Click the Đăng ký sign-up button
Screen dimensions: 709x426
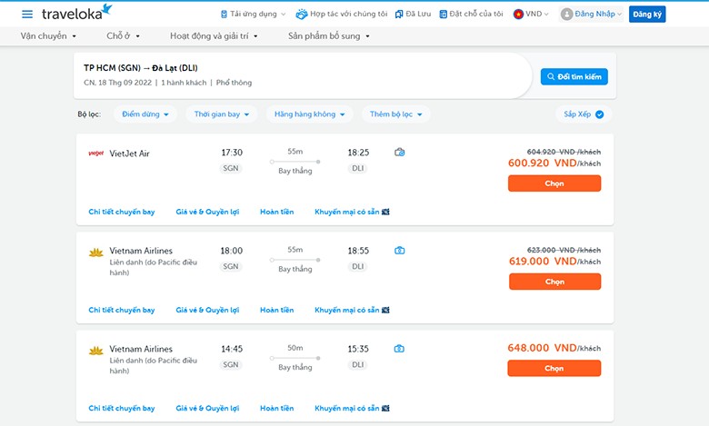(x=647, y=14)
